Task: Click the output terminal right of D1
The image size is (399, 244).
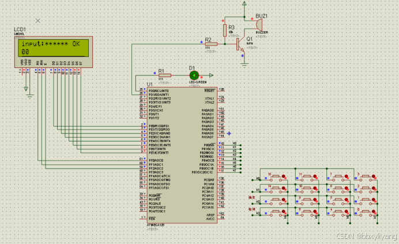Action: pyautogui.click(x=211, y=75)
